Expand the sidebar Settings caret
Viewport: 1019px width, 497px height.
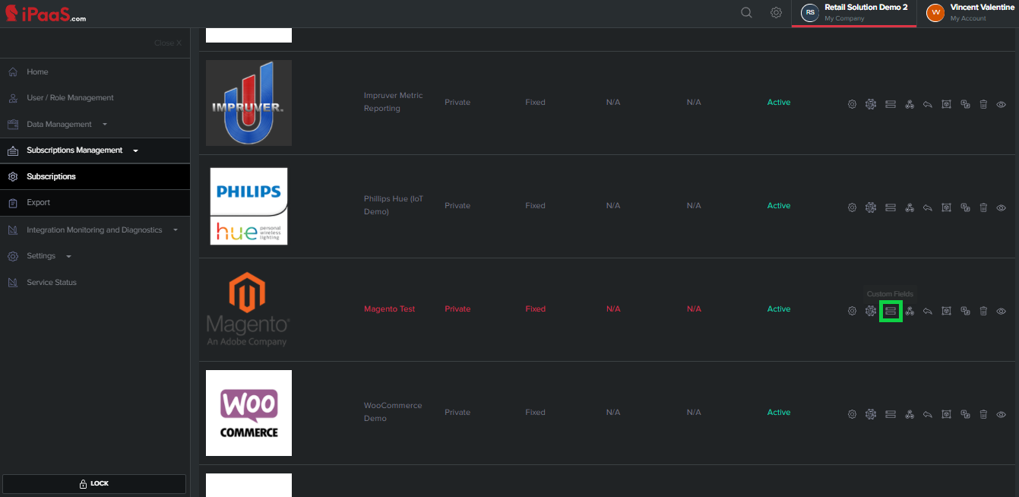point(68,256)
